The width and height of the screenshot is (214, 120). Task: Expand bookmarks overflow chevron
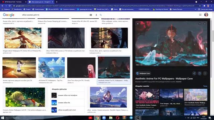click(195, 9)
